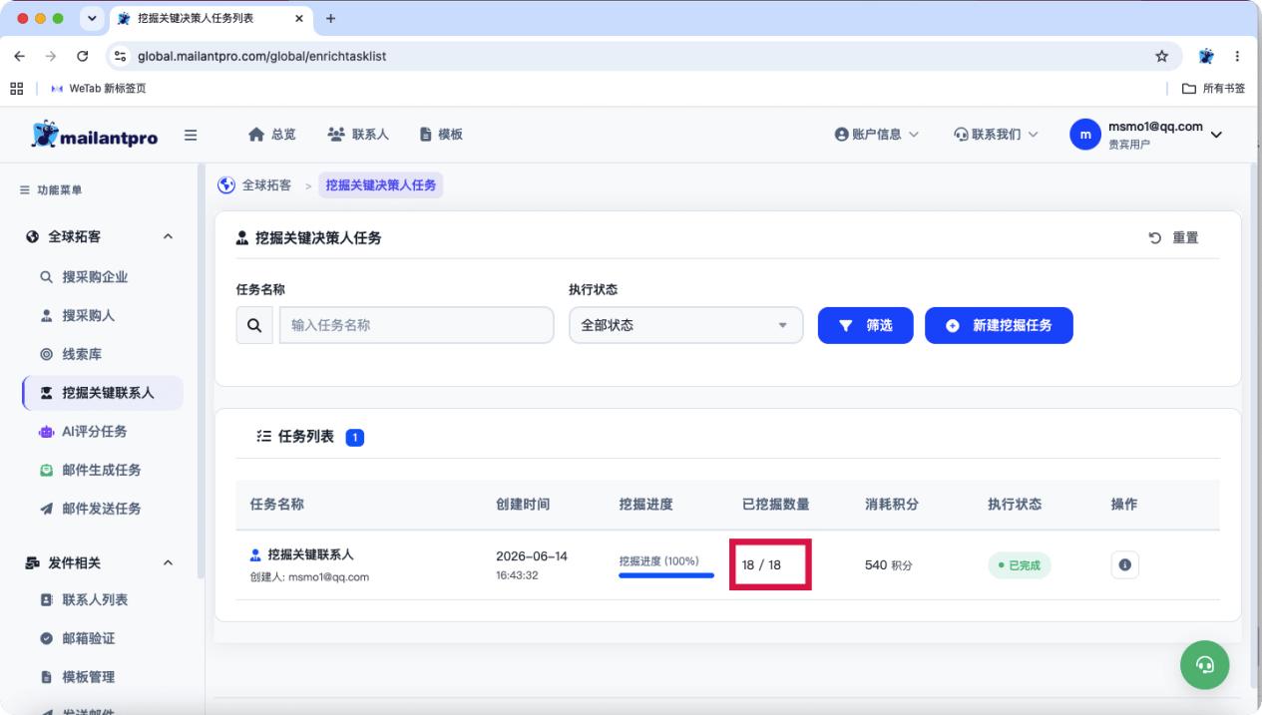Viewport: 1262px width, 715px height.
Task: Open the browser three-dot menu
Action: pyautogui.click(x=1238, y=56)
